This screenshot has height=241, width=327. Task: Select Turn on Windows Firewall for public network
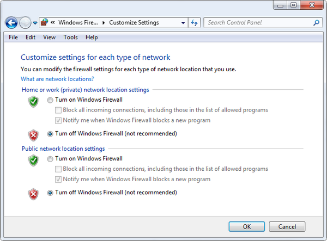tap(50, 159)
